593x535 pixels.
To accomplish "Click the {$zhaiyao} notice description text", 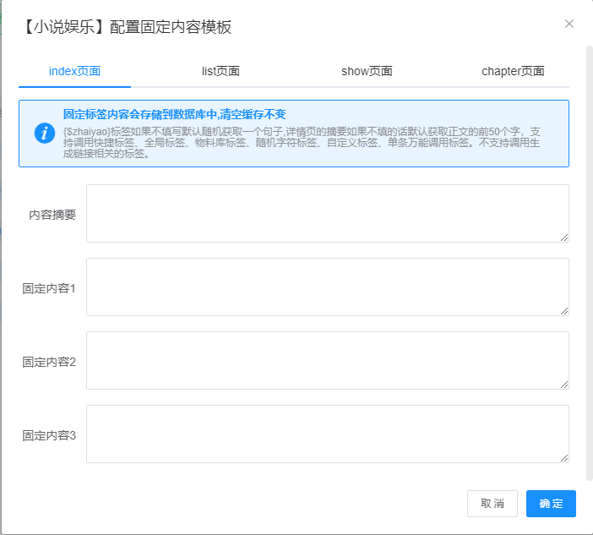I will (302, 143).
